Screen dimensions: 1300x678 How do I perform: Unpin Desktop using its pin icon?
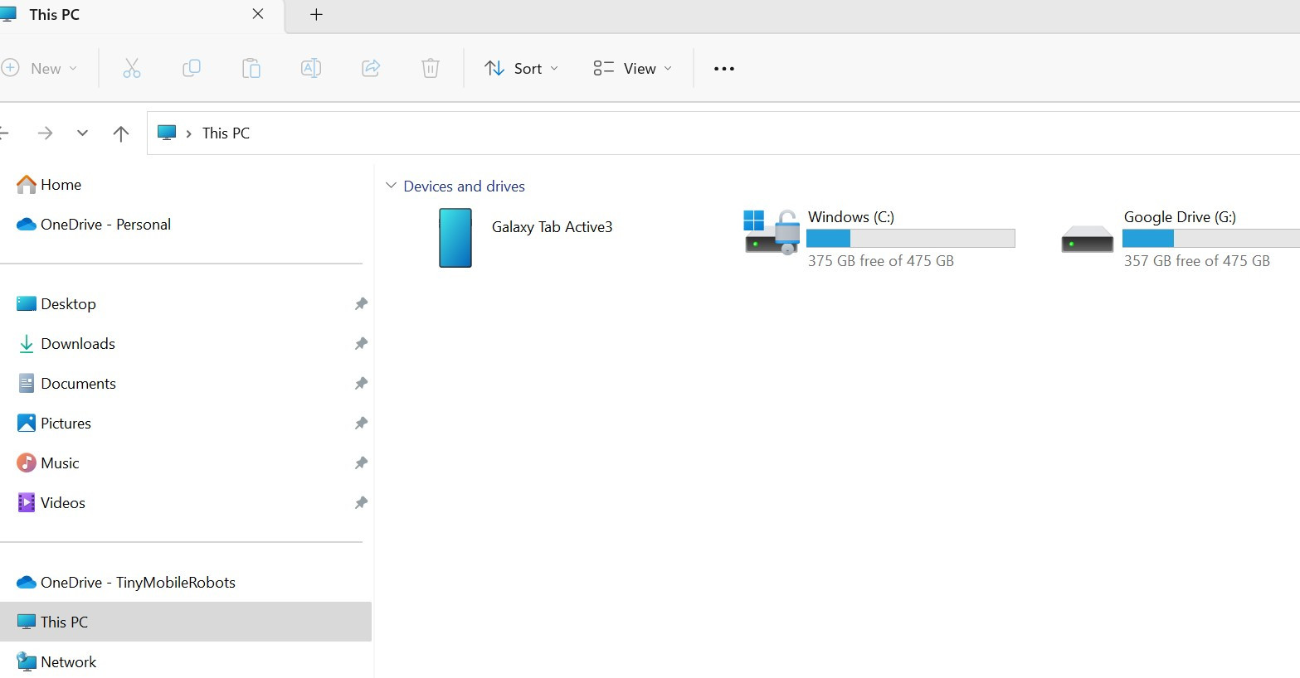pyautogui.click(x=361, y=304)
